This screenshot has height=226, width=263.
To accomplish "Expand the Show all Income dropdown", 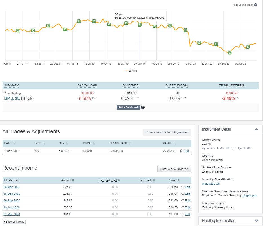I will tap(14, 222).
